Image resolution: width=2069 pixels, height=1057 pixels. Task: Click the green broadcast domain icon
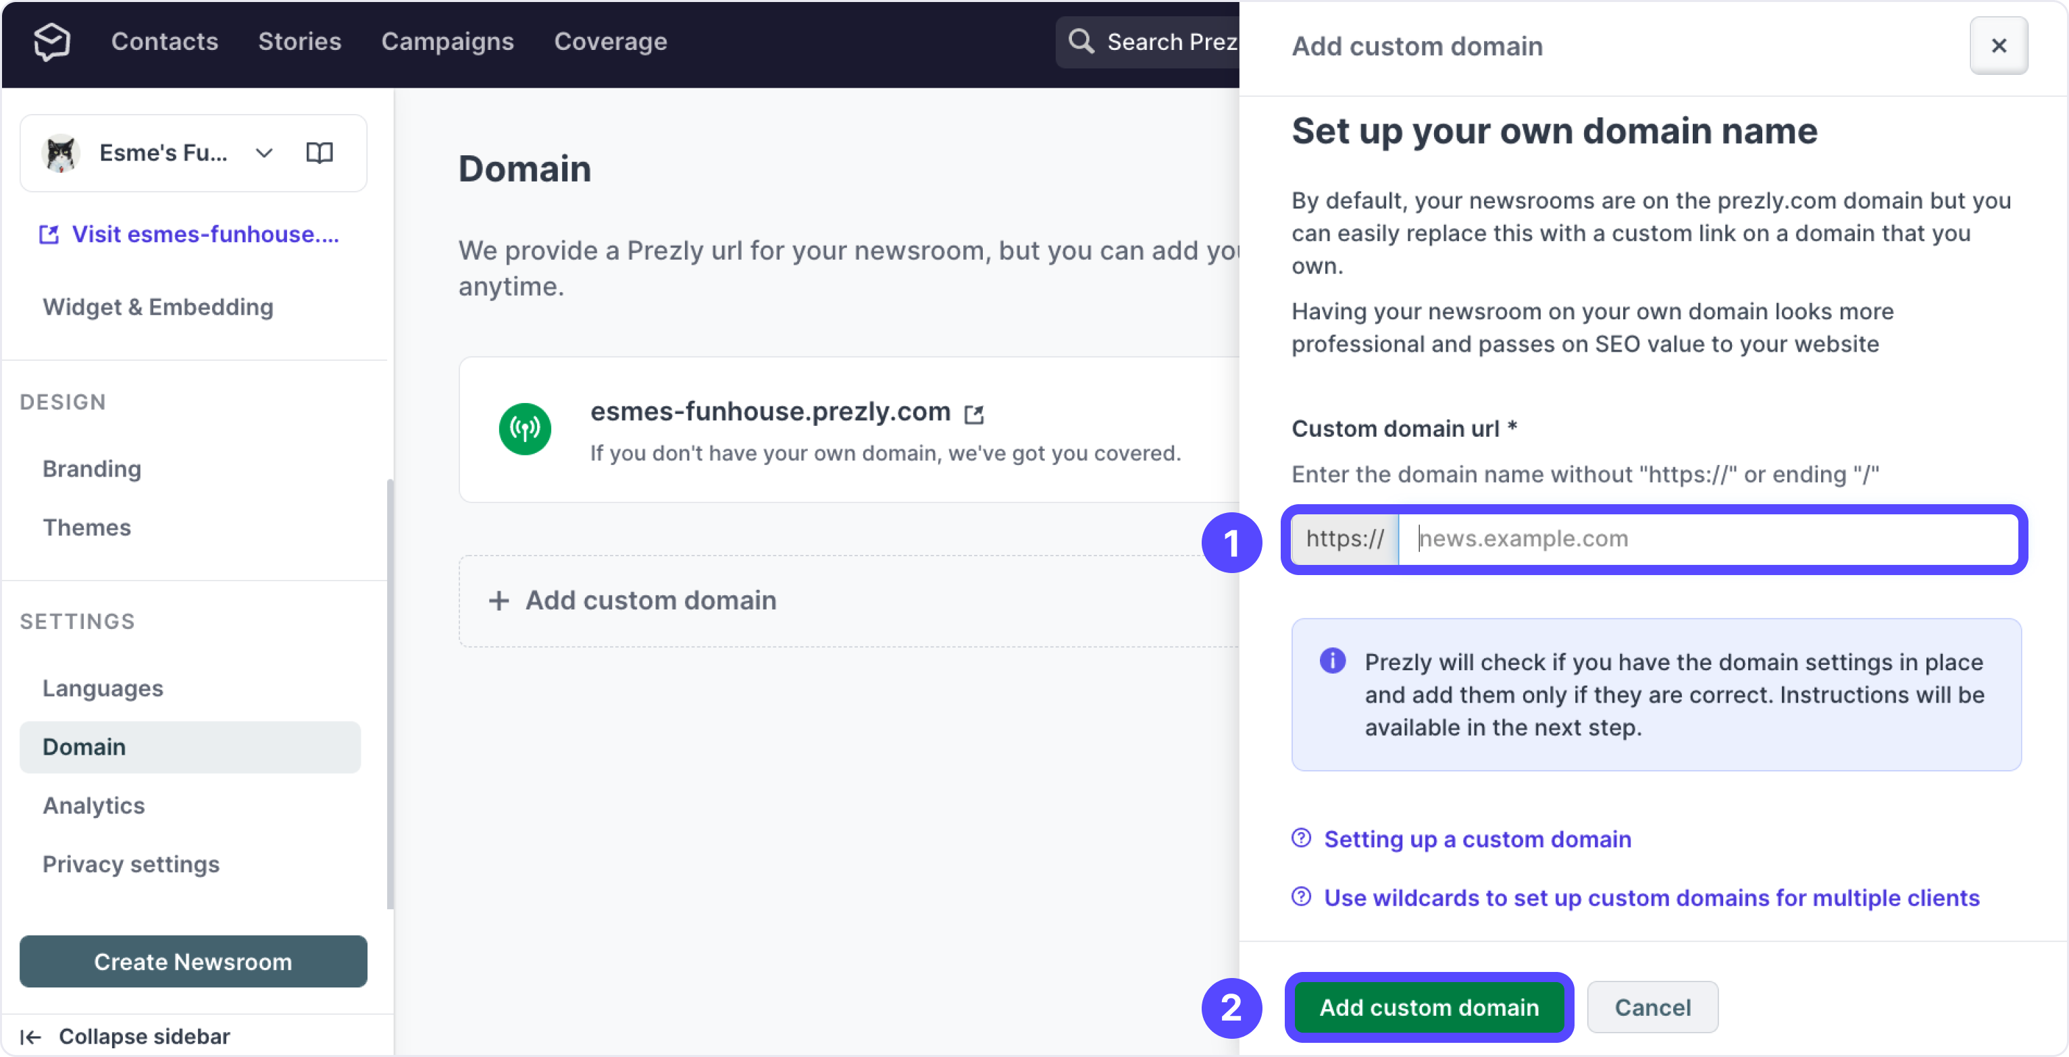[526, 429]
